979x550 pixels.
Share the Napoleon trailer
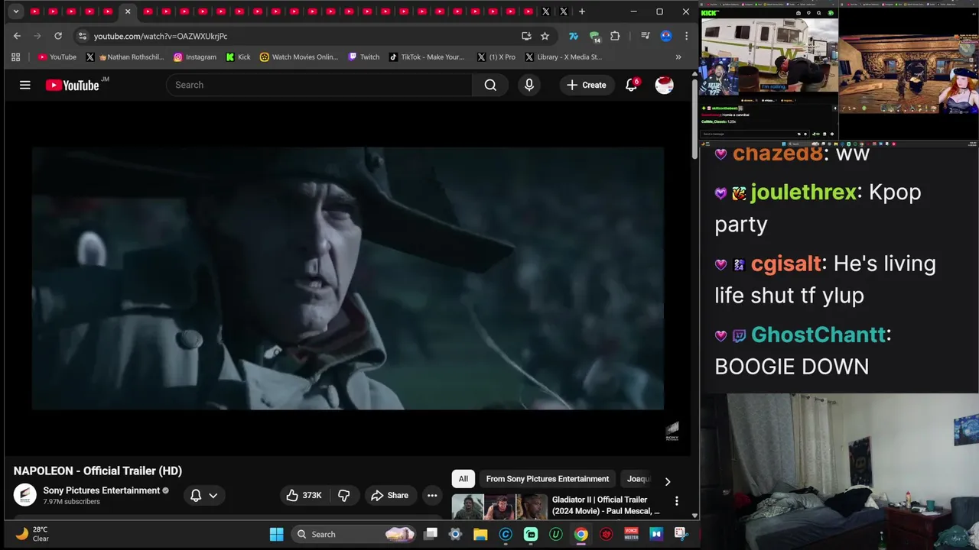[390, 496]
